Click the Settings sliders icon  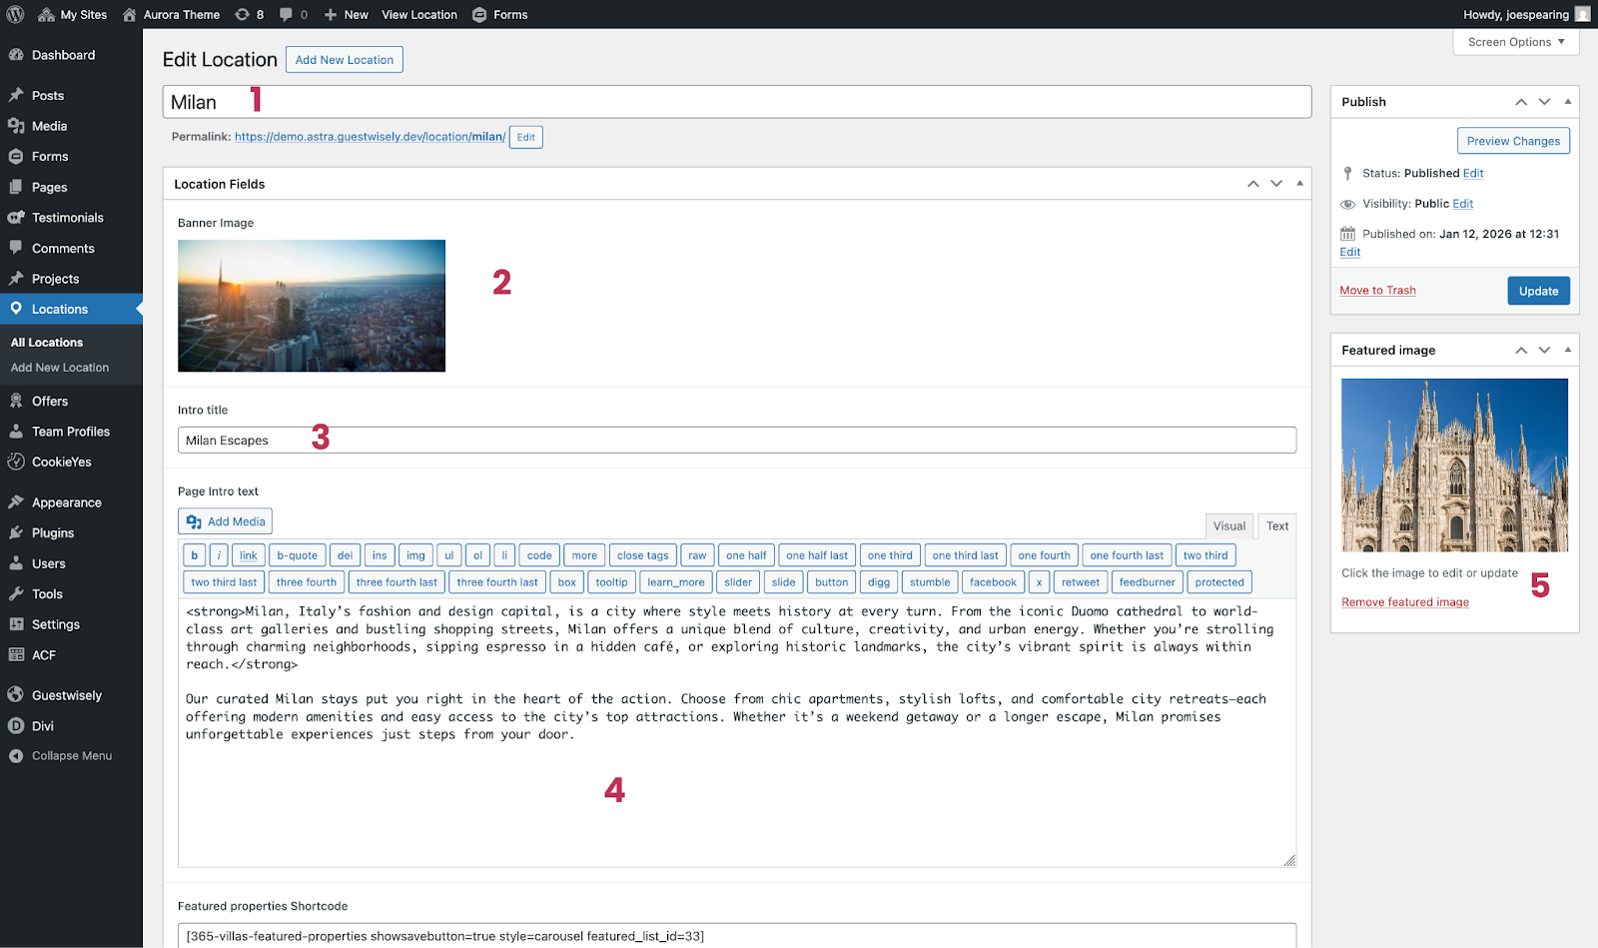[x=16, y=624]
